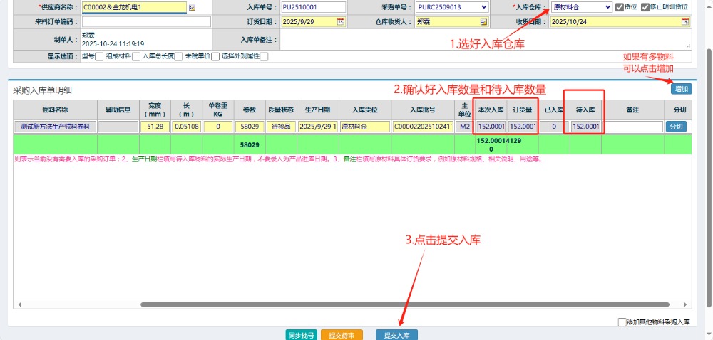
Task: Click the 备注 field in material row
Action: (632, 126)
